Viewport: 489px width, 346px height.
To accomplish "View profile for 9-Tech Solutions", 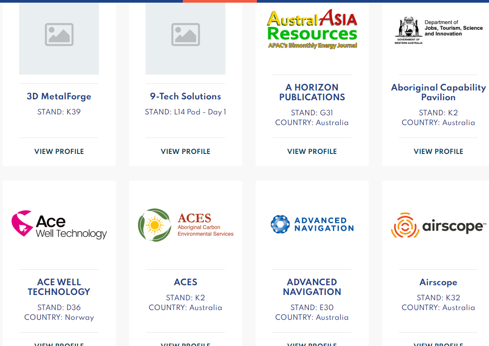I will click(185, 151).
